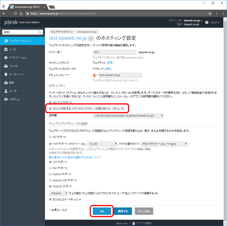The width and height of the screenshot is (227, 226).
Task: Open the browser three-dot menu
Action: point(223,13)
